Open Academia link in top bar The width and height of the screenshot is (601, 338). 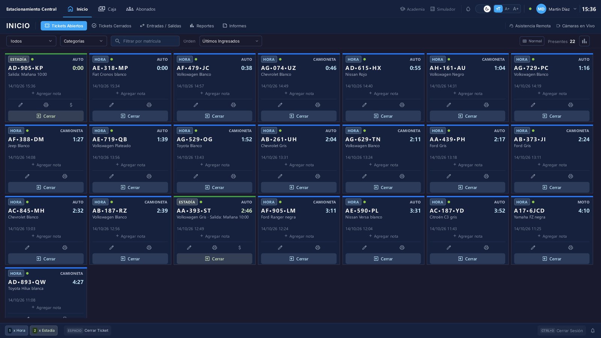412,9
